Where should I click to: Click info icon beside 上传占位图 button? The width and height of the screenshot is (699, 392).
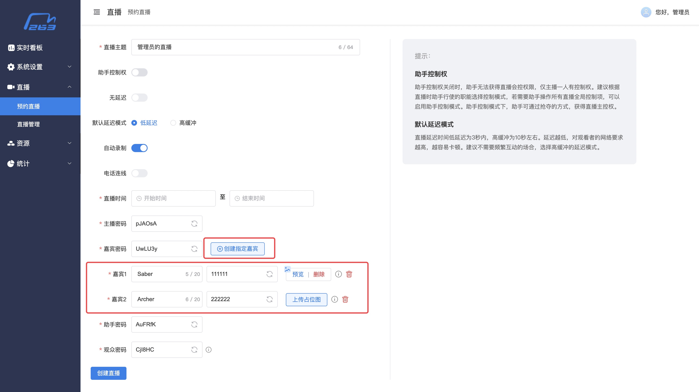point(335,299)
